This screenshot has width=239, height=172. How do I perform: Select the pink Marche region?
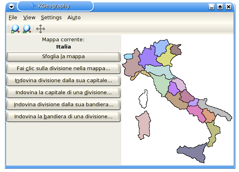180,84
